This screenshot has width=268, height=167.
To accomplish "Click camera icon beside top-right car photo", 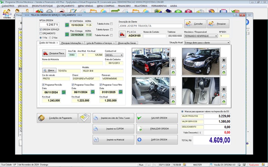I will (x=223, y=60).
